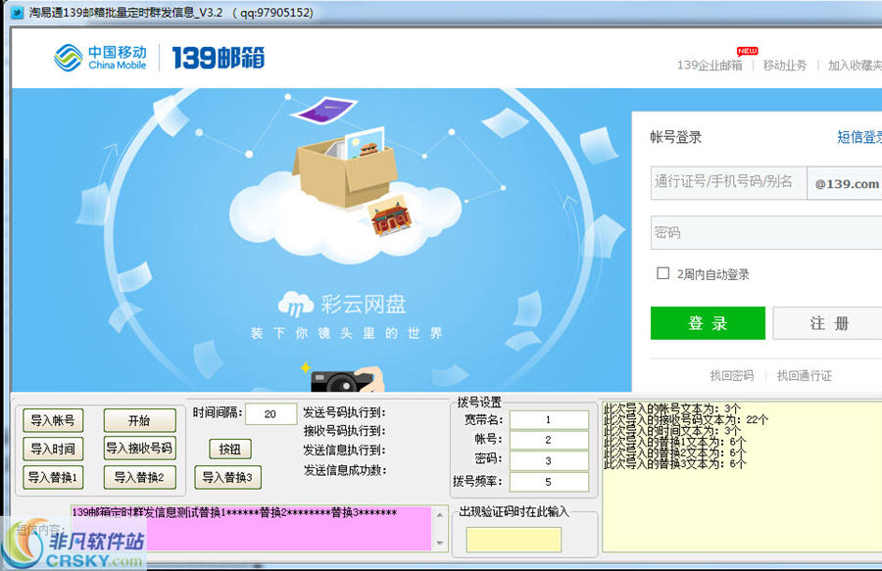
Task: Click log line 此次导入的替换1文本为: 6个
Action: click(675, 442)
